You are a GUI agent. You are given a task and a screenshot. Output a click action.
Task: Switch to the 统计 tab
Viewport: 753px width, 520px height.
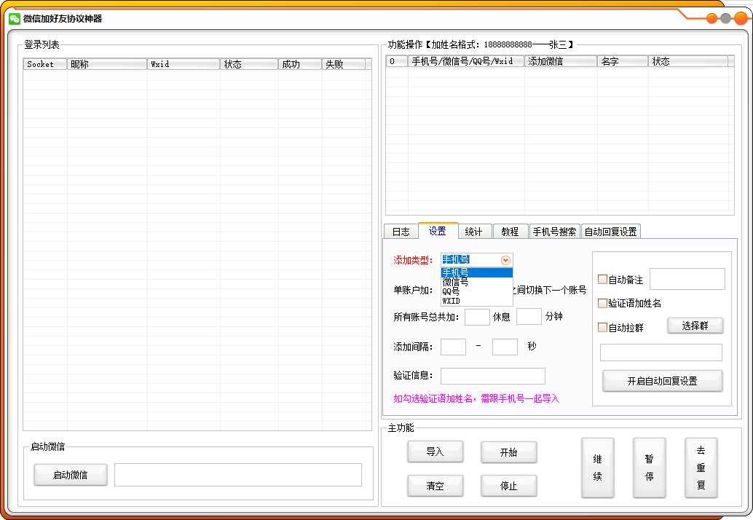(x=473, y=232)
